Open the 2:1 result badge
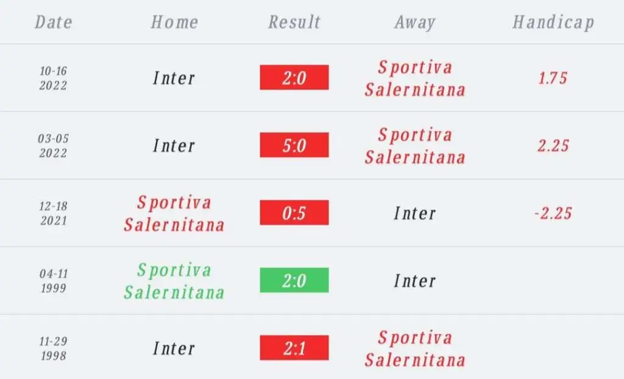624x379 pixels. click(x=294, y=348)
